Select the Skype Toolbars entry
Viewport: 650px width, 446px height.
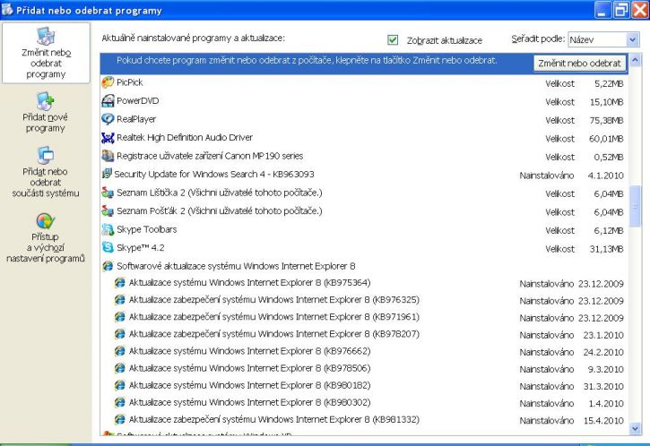point(364,229)
